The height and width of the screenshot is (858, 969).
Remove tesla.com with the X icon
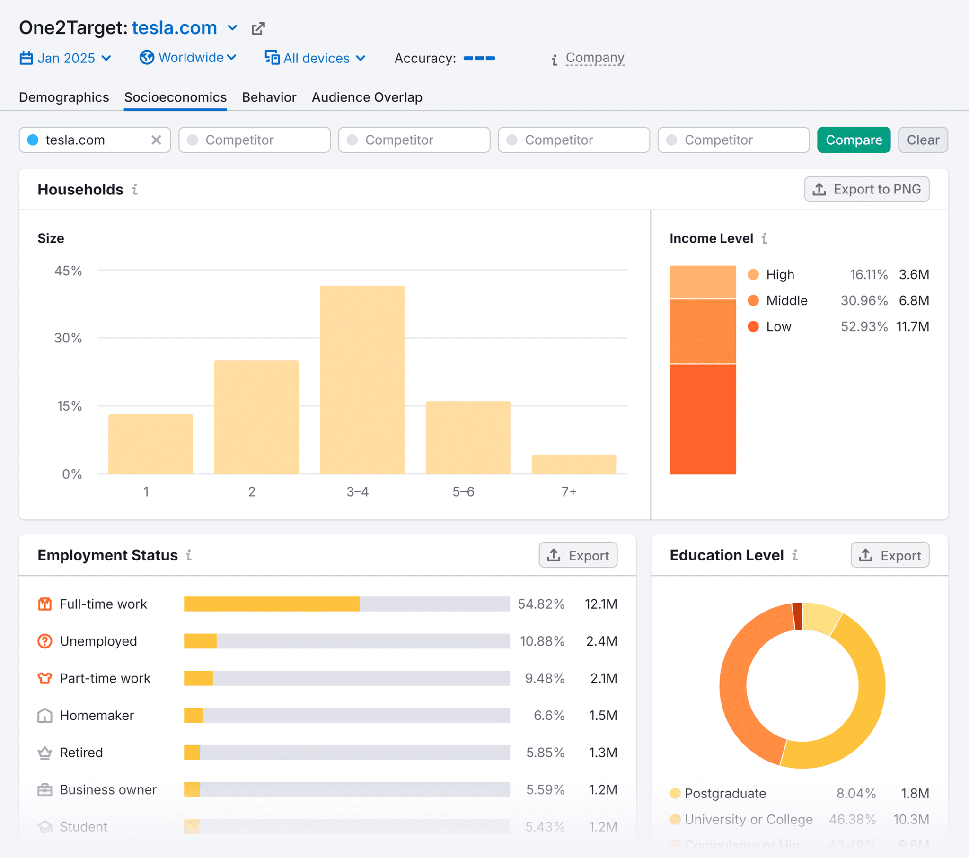coord(156,140)
